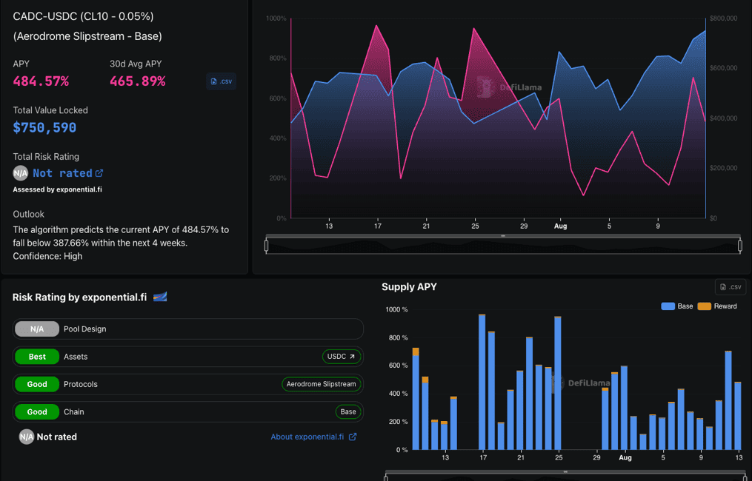Viewport: 752px width, 481px height.
Task: Download the CSV beside 30d Avg APY
Action: (x=221, y=81)
